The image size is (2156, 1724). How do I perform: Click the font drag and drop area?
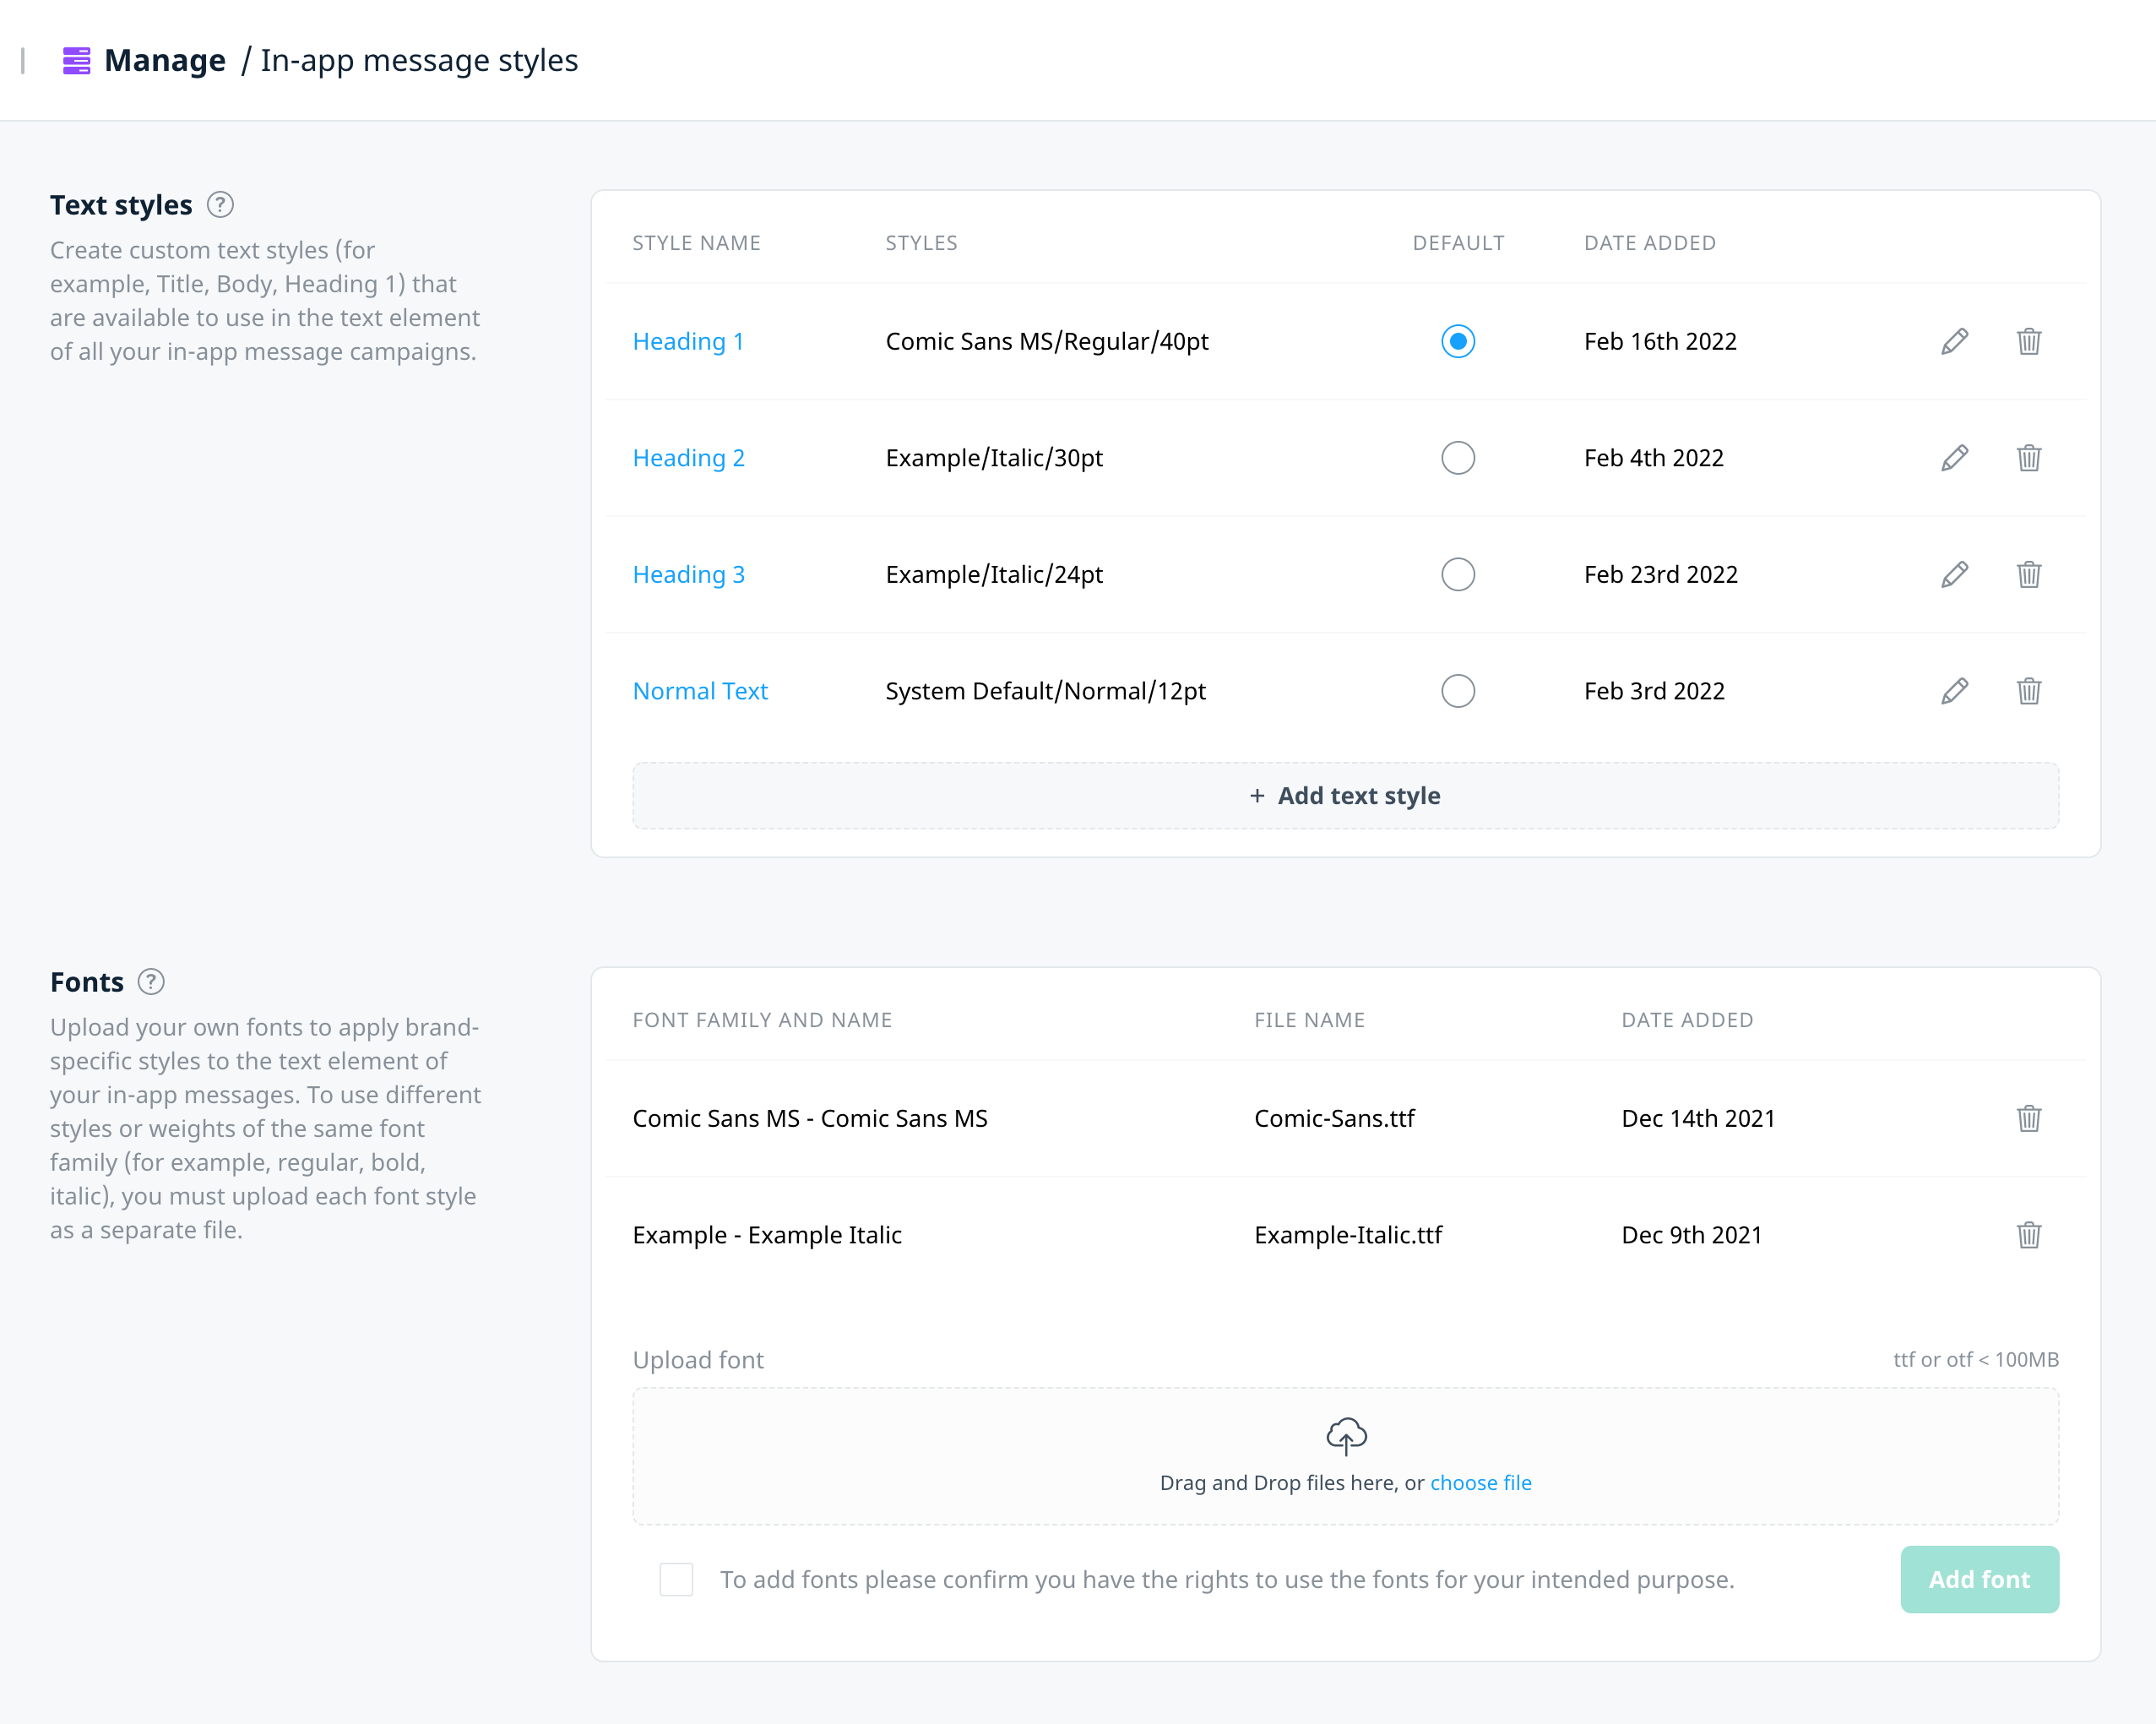tap(1345, 1456)
